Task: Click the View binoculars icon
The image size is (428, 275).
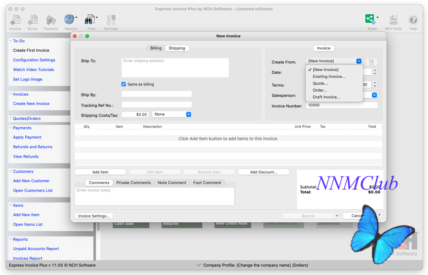Action: coord(90,20)
